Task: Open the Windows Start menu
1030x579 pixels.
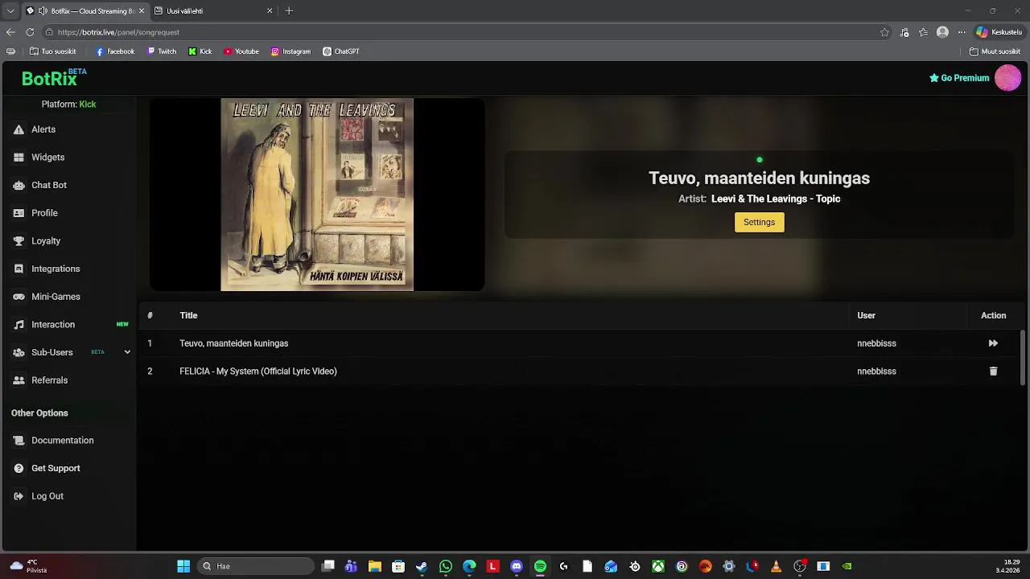Action: (x=183, y=566)
